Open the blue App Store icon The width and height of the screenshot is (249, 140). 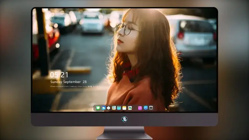point(146,108)
